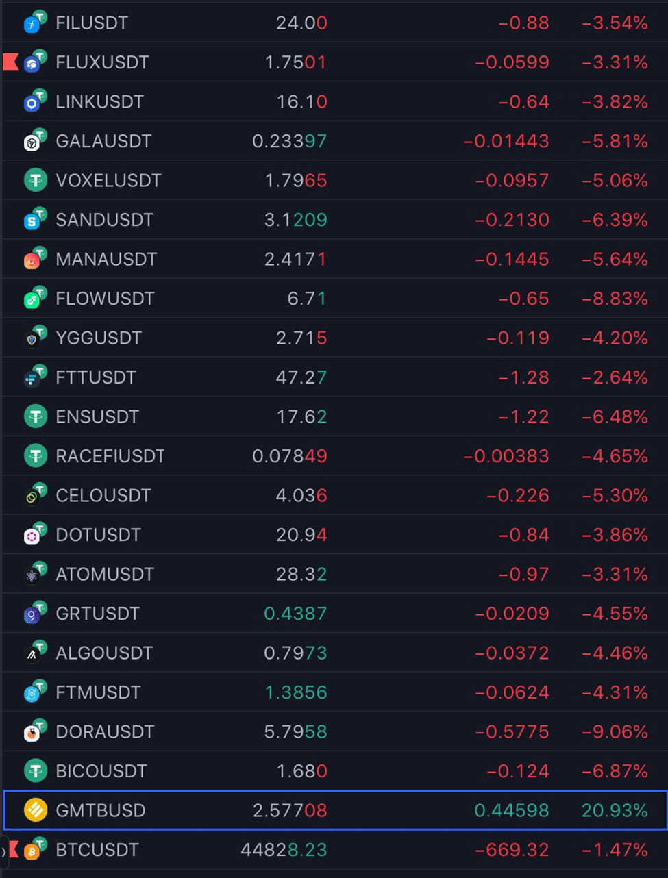Open the DORAUSDT symbol
This screenshot has width=668, height=878.
105,731
